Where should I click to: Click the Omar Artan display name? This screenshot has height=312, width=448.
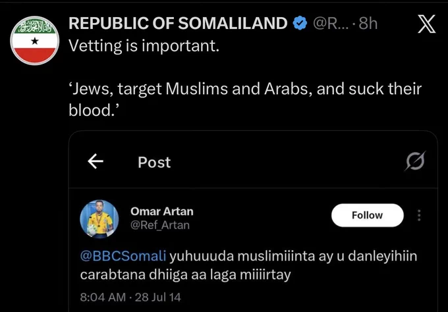click(x=162, y=211)
